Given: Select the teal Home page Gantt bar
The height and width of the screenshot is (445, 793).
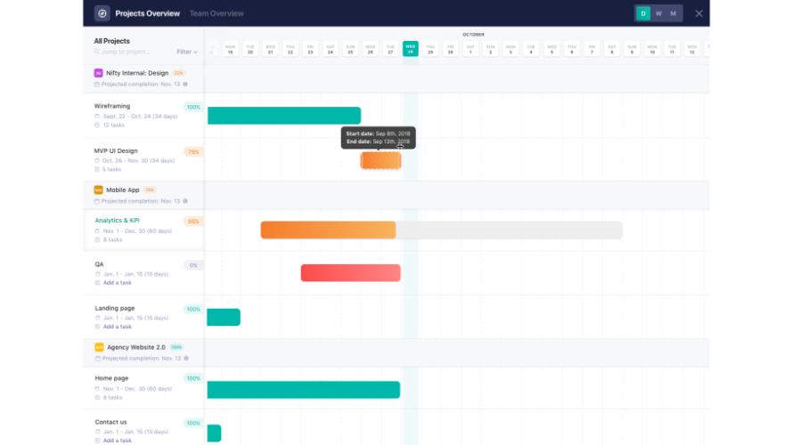Looking at the screenshot, I should point(304,390).
